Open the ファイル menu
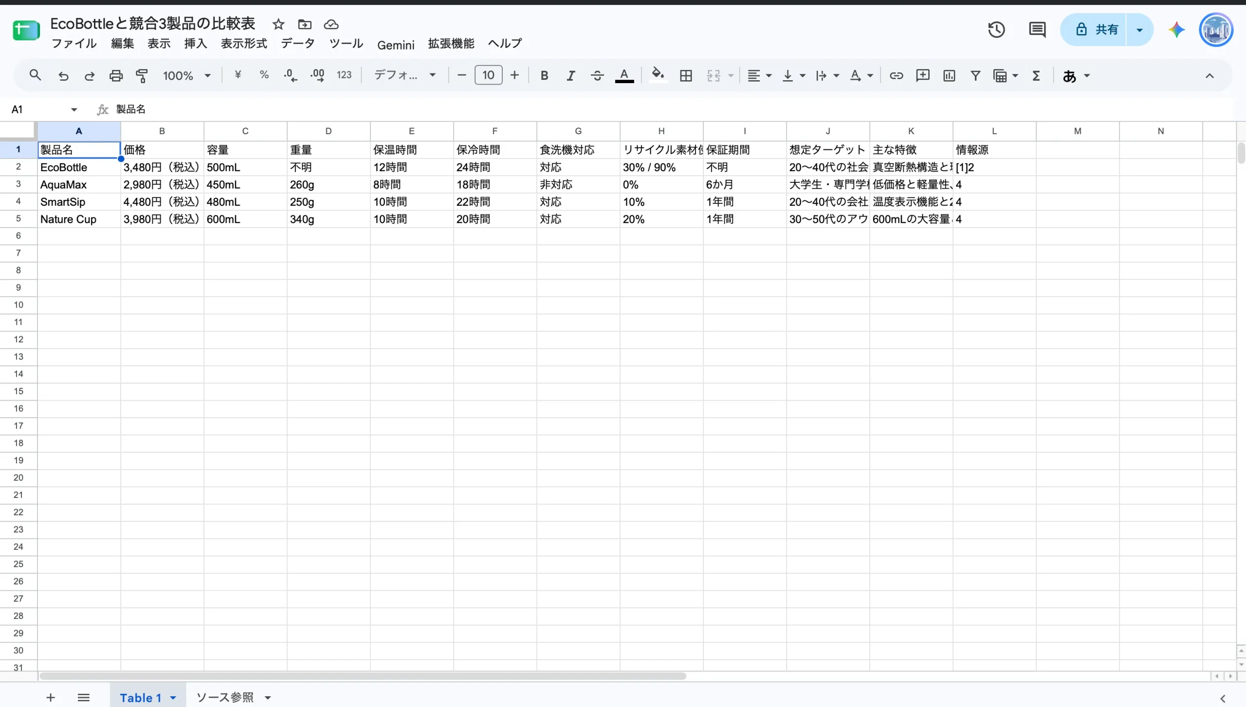Viewport: 1246px width, 707px height. (74, 44)
